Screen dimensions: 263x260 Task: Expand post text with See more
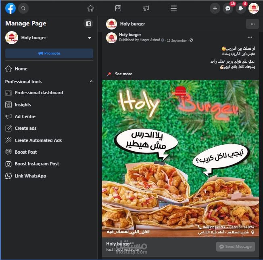click(x=123, y=74)
